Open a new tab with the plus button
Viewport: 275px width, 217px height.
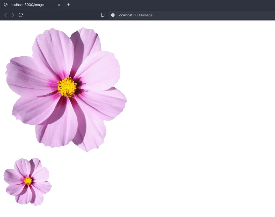(x=69, y=5)
